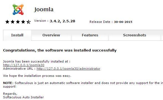Viewport: 163px width, 100px height.
Task: Click the first rating star
Action: [x=7, y=22]
